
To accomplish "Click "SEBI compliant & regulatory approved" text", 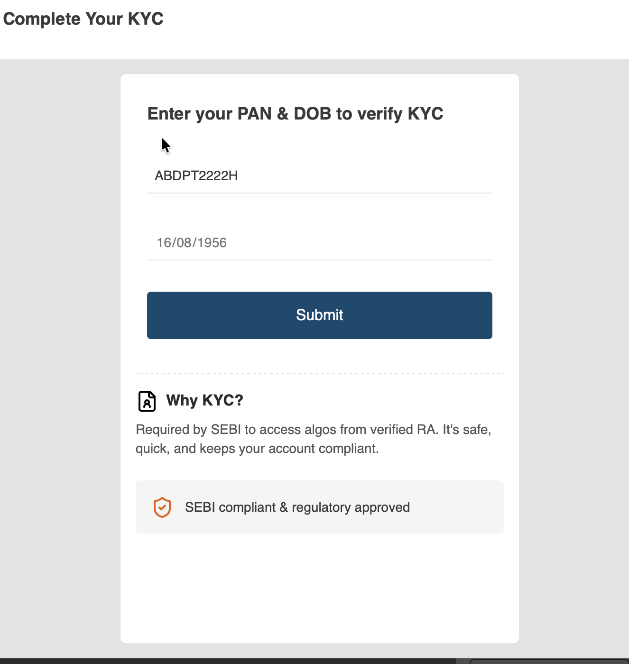I will tap(297, 507).
